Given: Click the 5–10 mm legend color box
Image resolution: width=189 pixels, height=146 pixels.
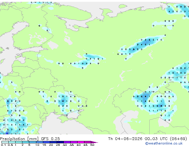Looking at the screenshot, I should coord(32,142).
